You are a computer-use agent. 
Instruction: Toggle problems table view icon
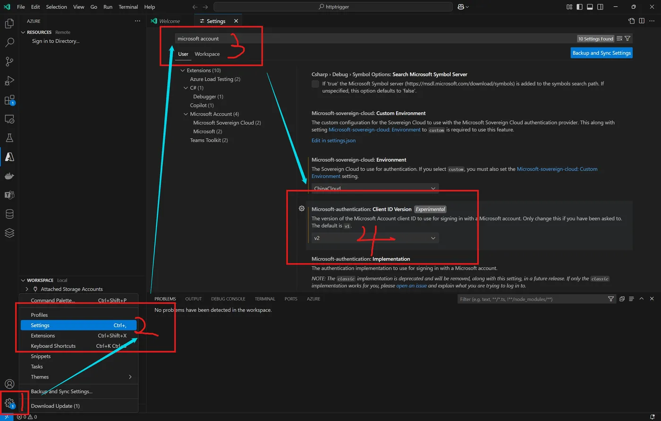point(631,299)
